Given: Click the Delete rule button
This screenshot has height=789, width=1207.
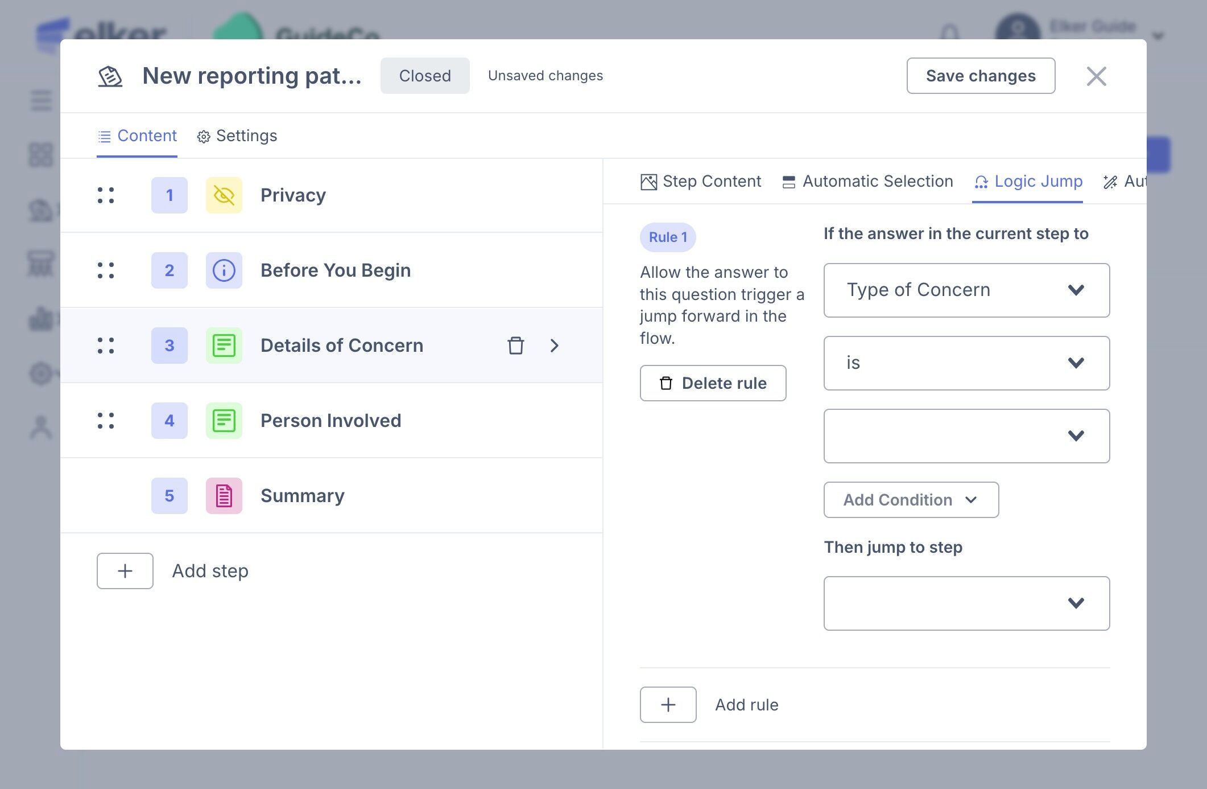Looking at the screenshot, I should point(713,383).
